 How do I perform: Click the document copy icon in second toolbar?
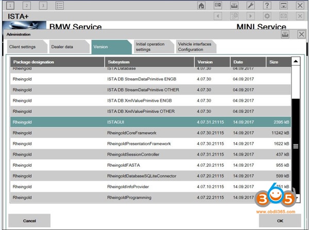point(234,16)
